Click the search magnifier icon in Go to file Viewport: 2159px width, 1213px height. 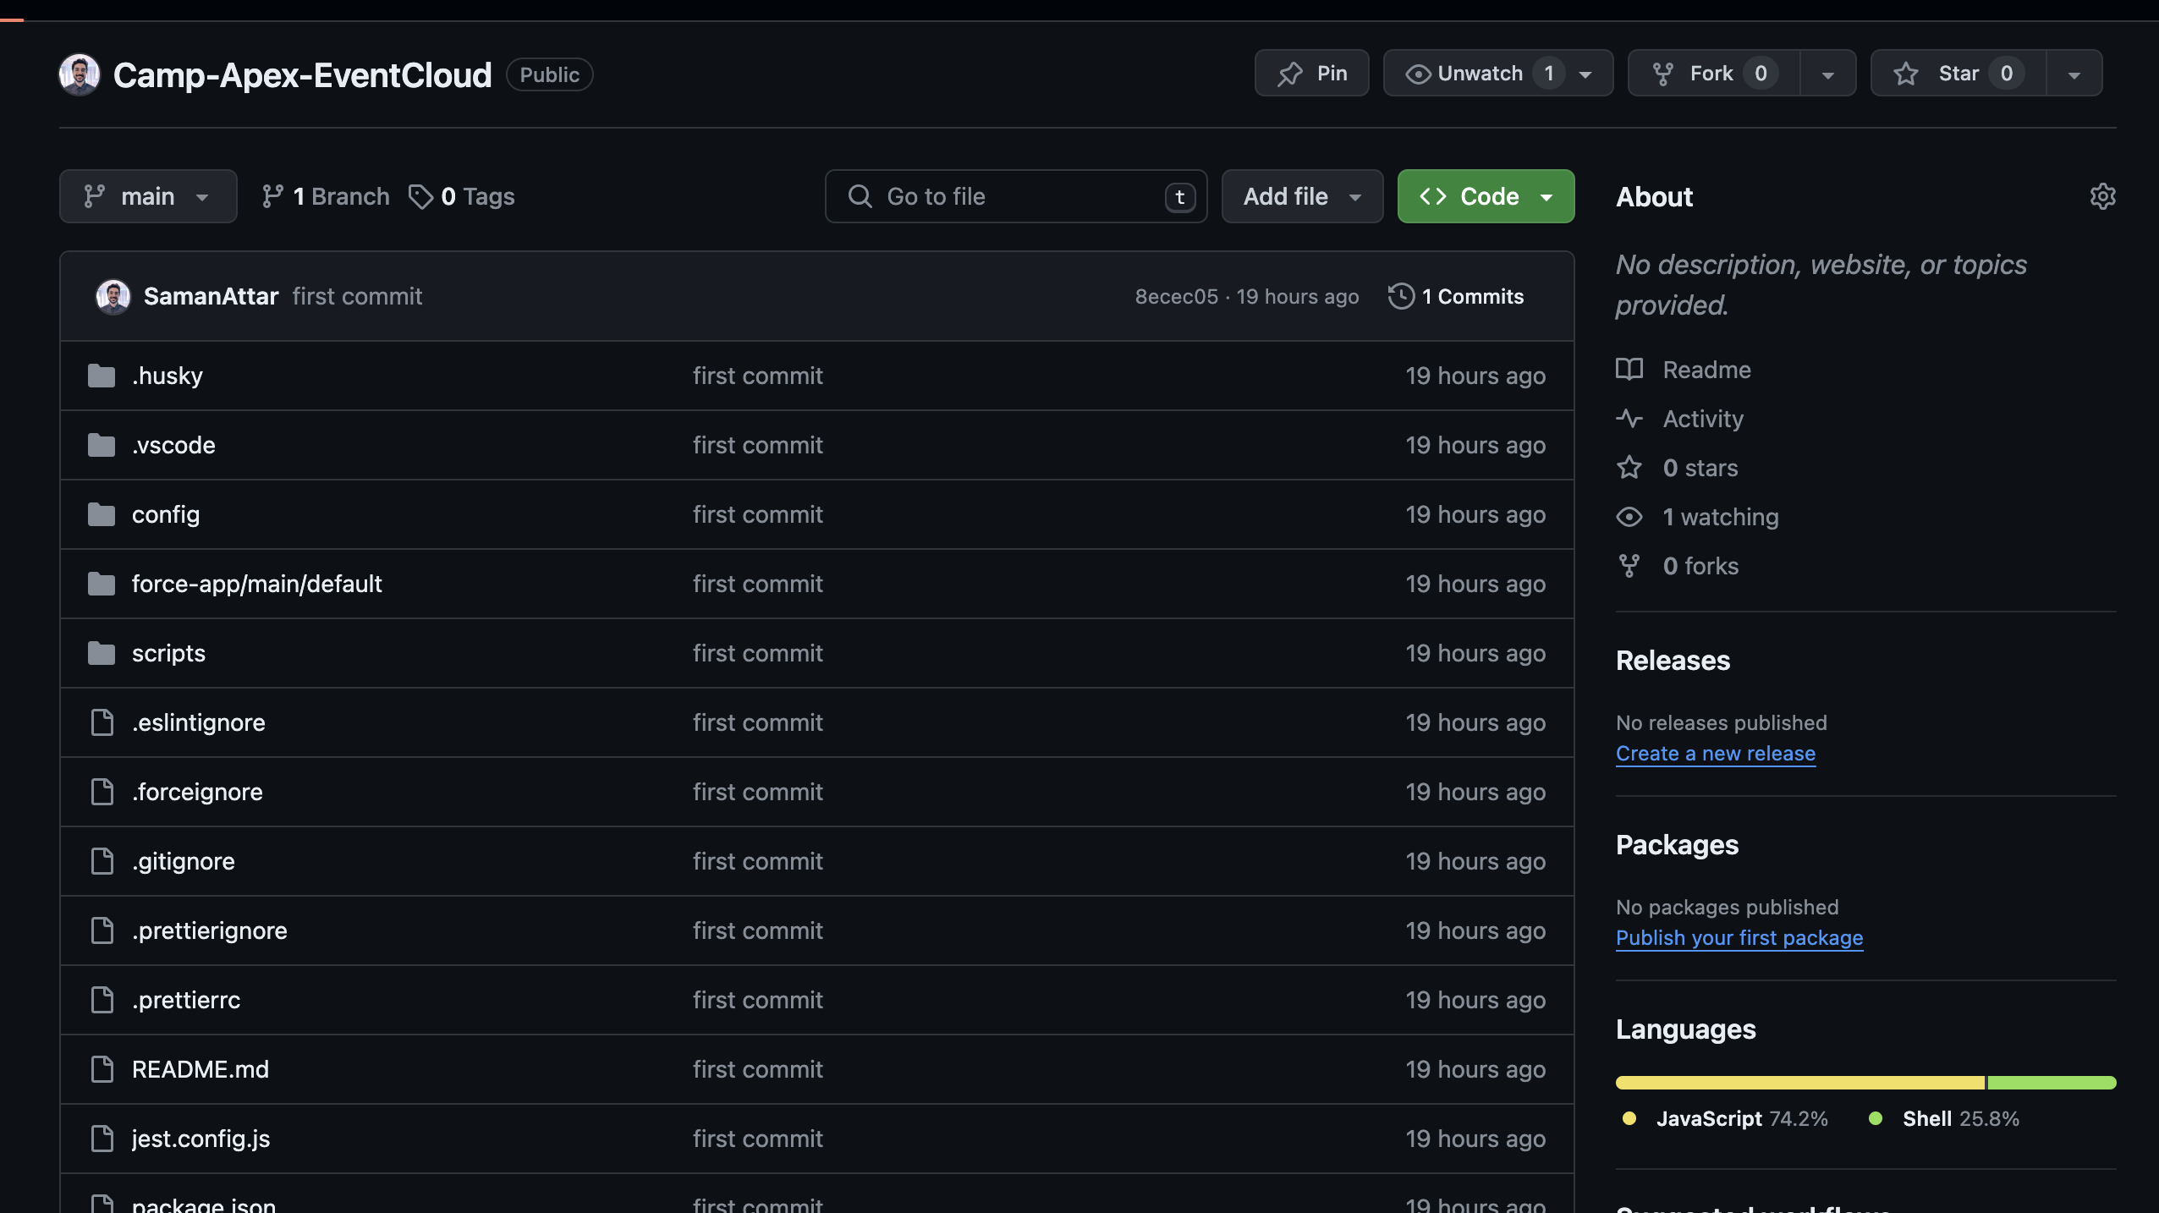point(860,196)
